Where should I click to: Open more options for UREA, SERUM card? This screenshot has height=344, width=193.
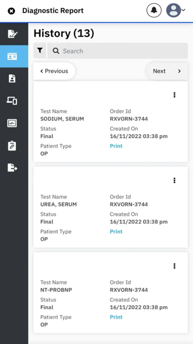point(174,180)
